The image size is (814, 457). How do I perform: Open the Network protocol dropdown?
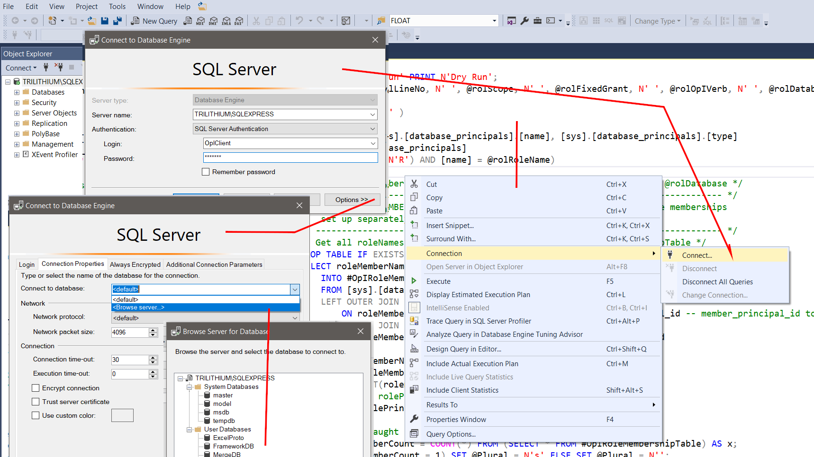click(x=295, y=318)
